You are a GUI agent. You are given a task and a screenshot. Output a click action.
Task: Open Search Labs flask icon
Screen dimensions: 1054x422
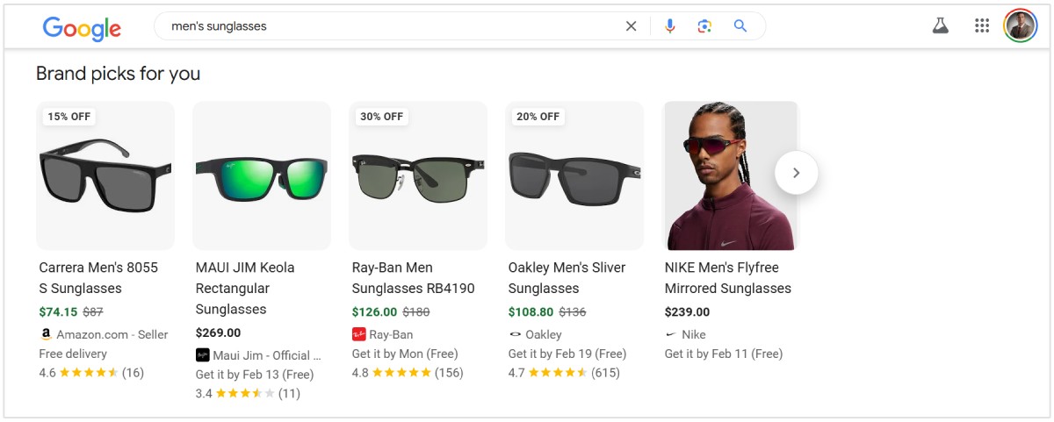(x=941, y=26)
